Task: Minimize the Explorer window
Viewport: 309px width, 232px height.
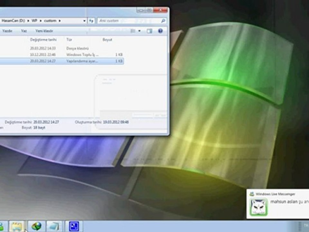Action: 141,10
